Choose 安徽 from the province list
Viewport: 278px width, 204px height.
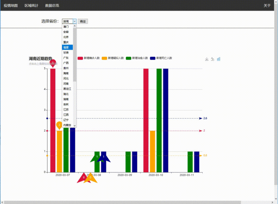(x=68, y=32)
